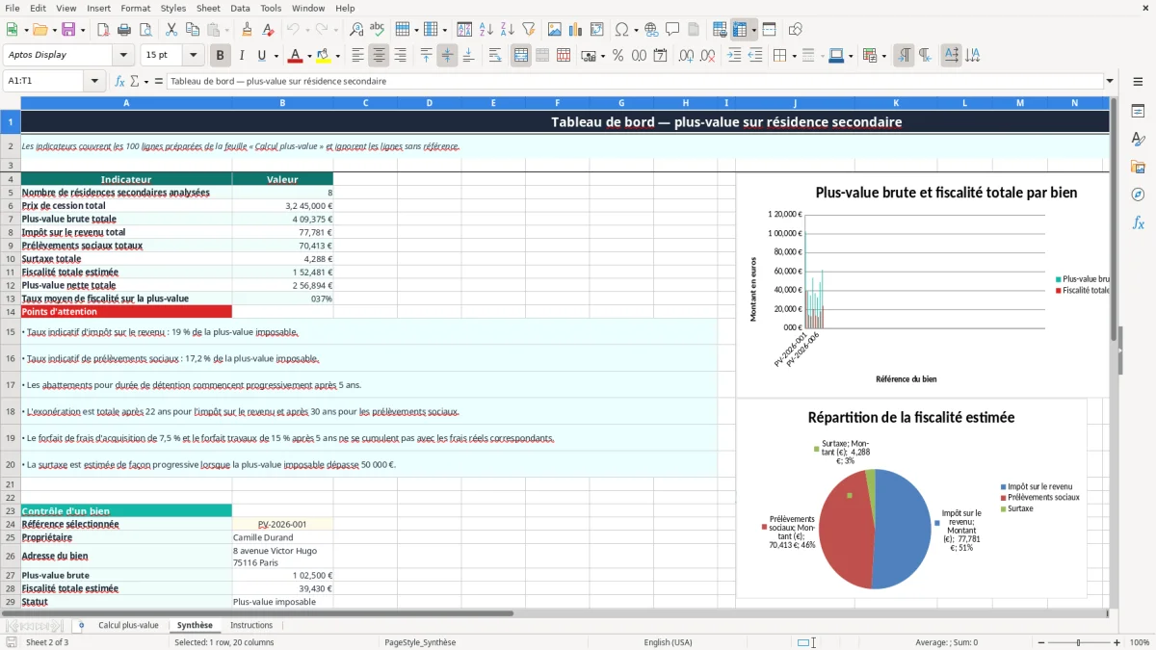Insert a pivot table

pos(597,30)
